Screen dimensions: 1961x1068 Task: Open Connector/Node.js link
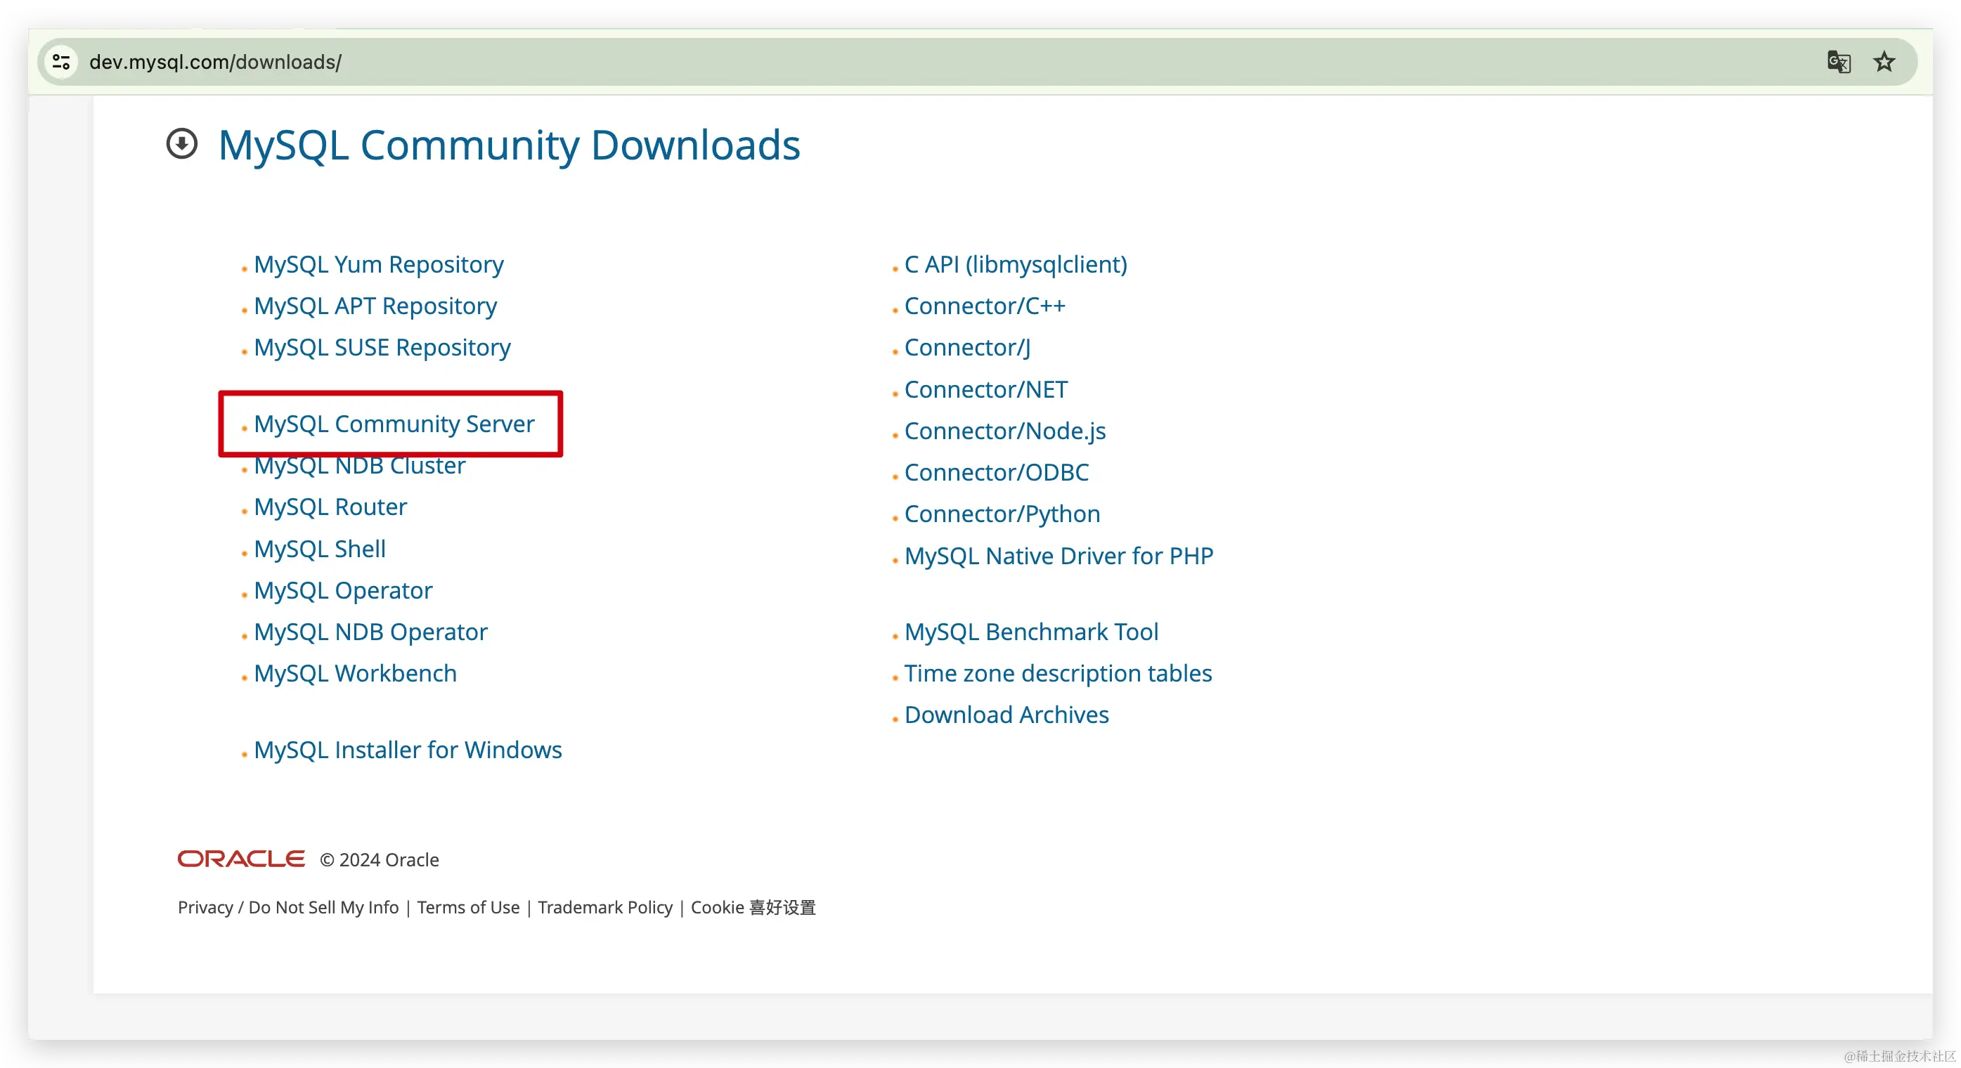pos(1005,431)
